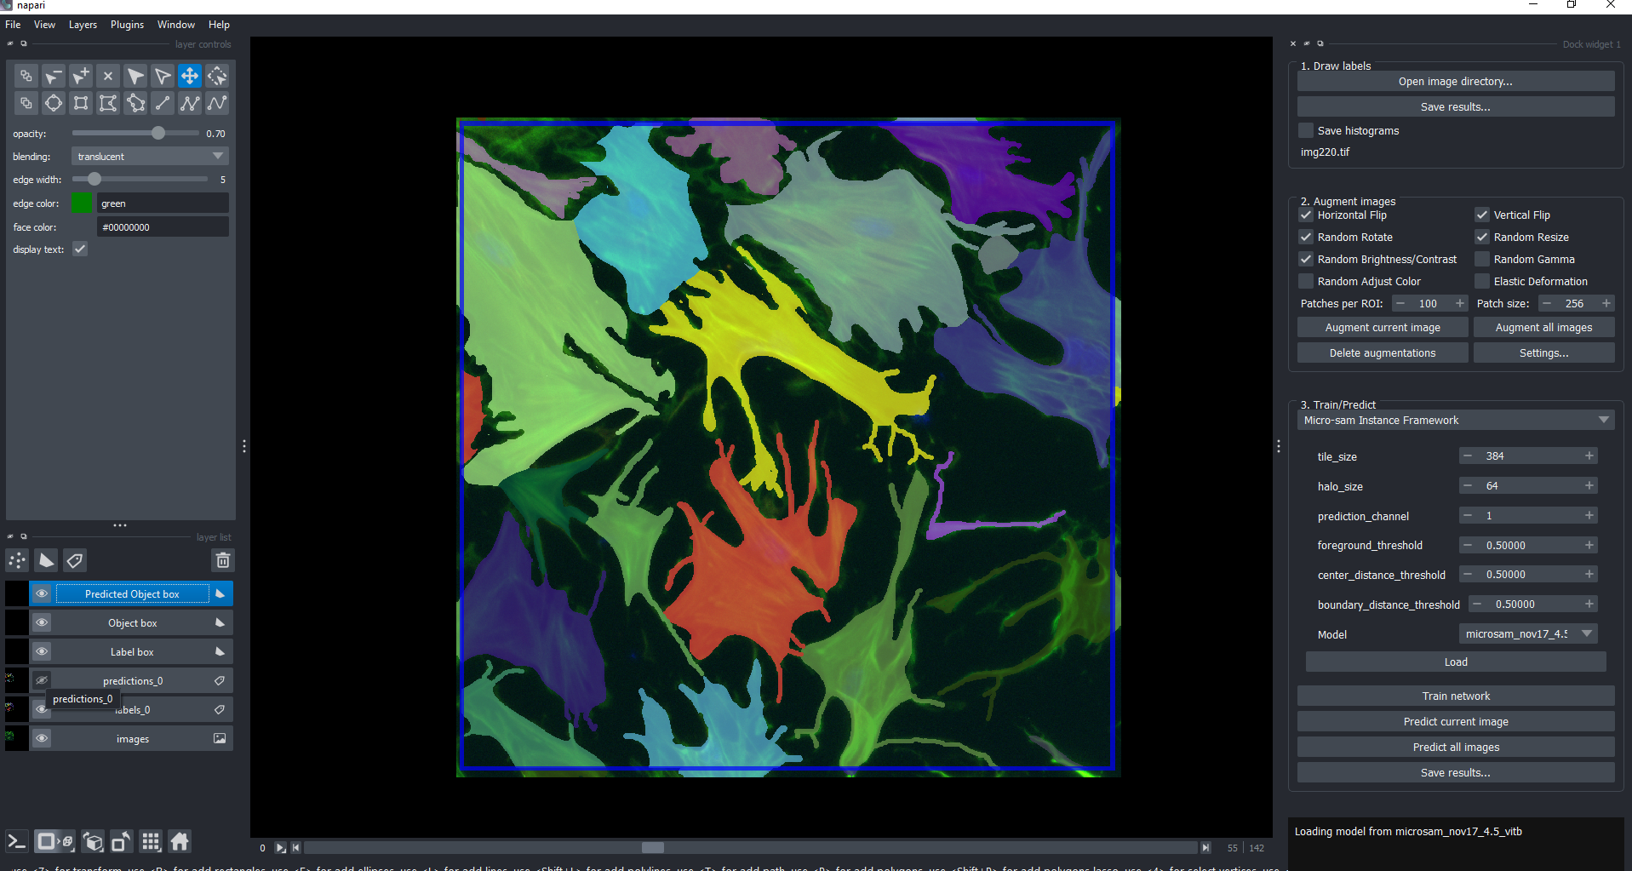
Task: Open the Plugins menu
Action: [127, 25]
